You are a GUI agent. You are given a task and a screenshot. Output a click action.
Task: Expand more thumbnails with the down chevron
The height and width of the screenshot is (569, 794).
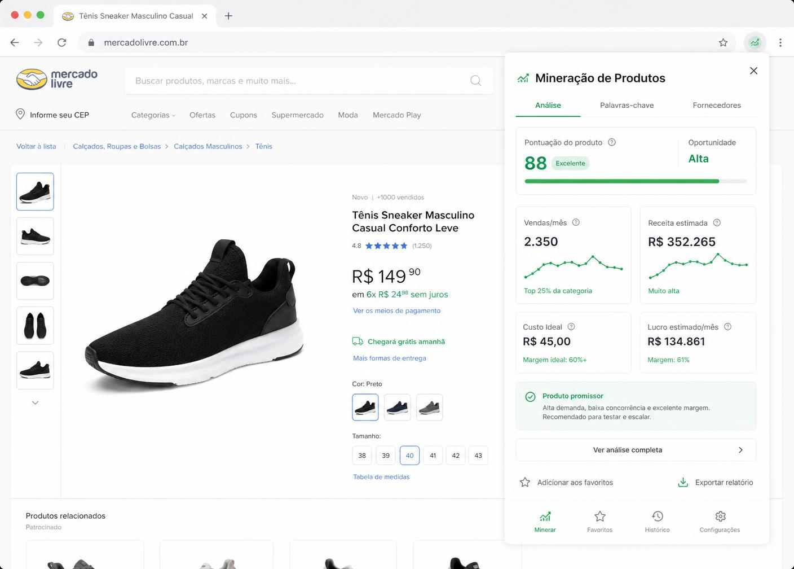coord(35,402)
